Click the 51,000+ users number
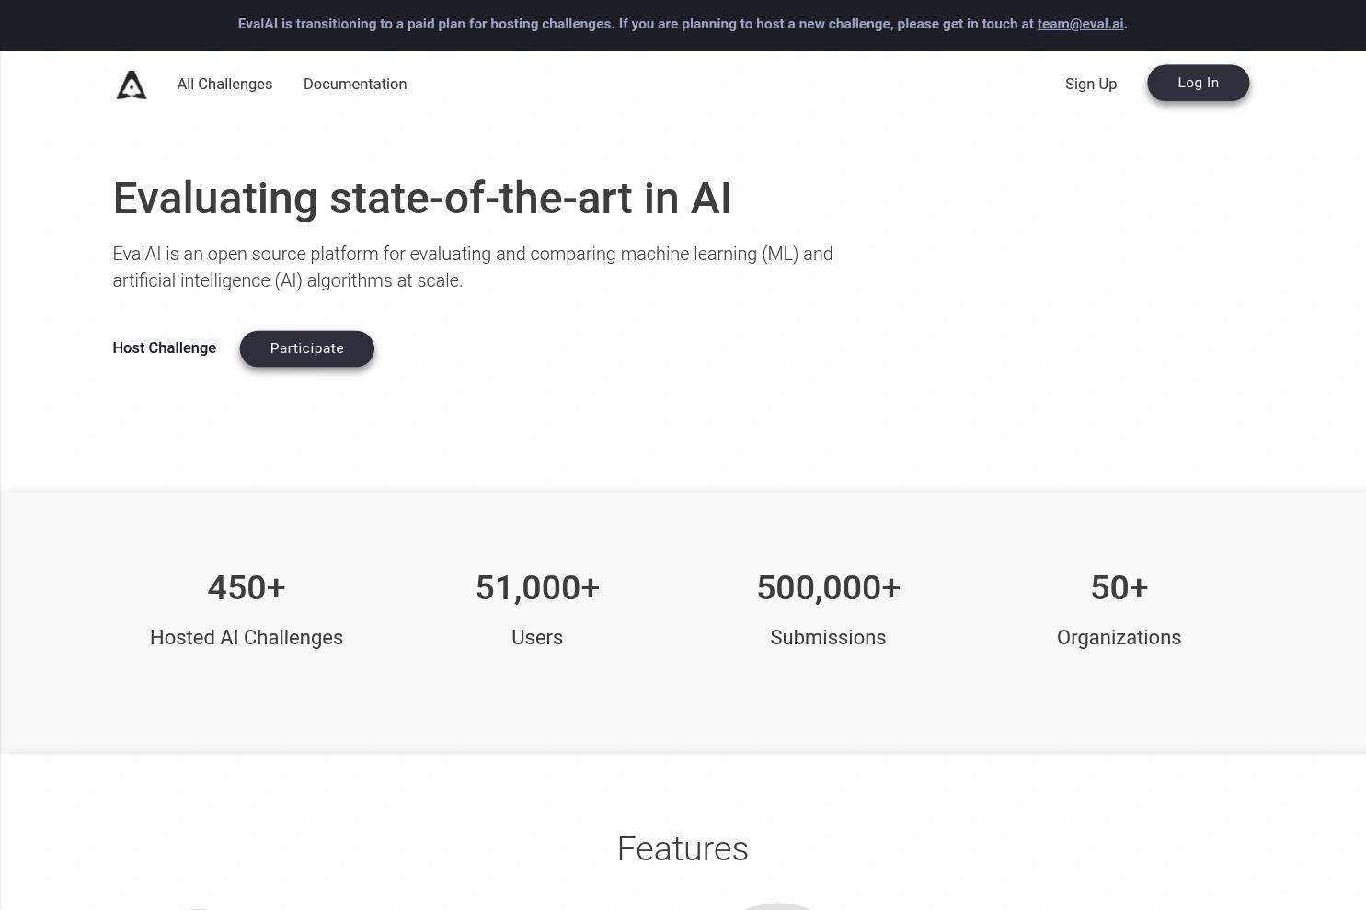1366x910 pixels. (x=537, y=587)
